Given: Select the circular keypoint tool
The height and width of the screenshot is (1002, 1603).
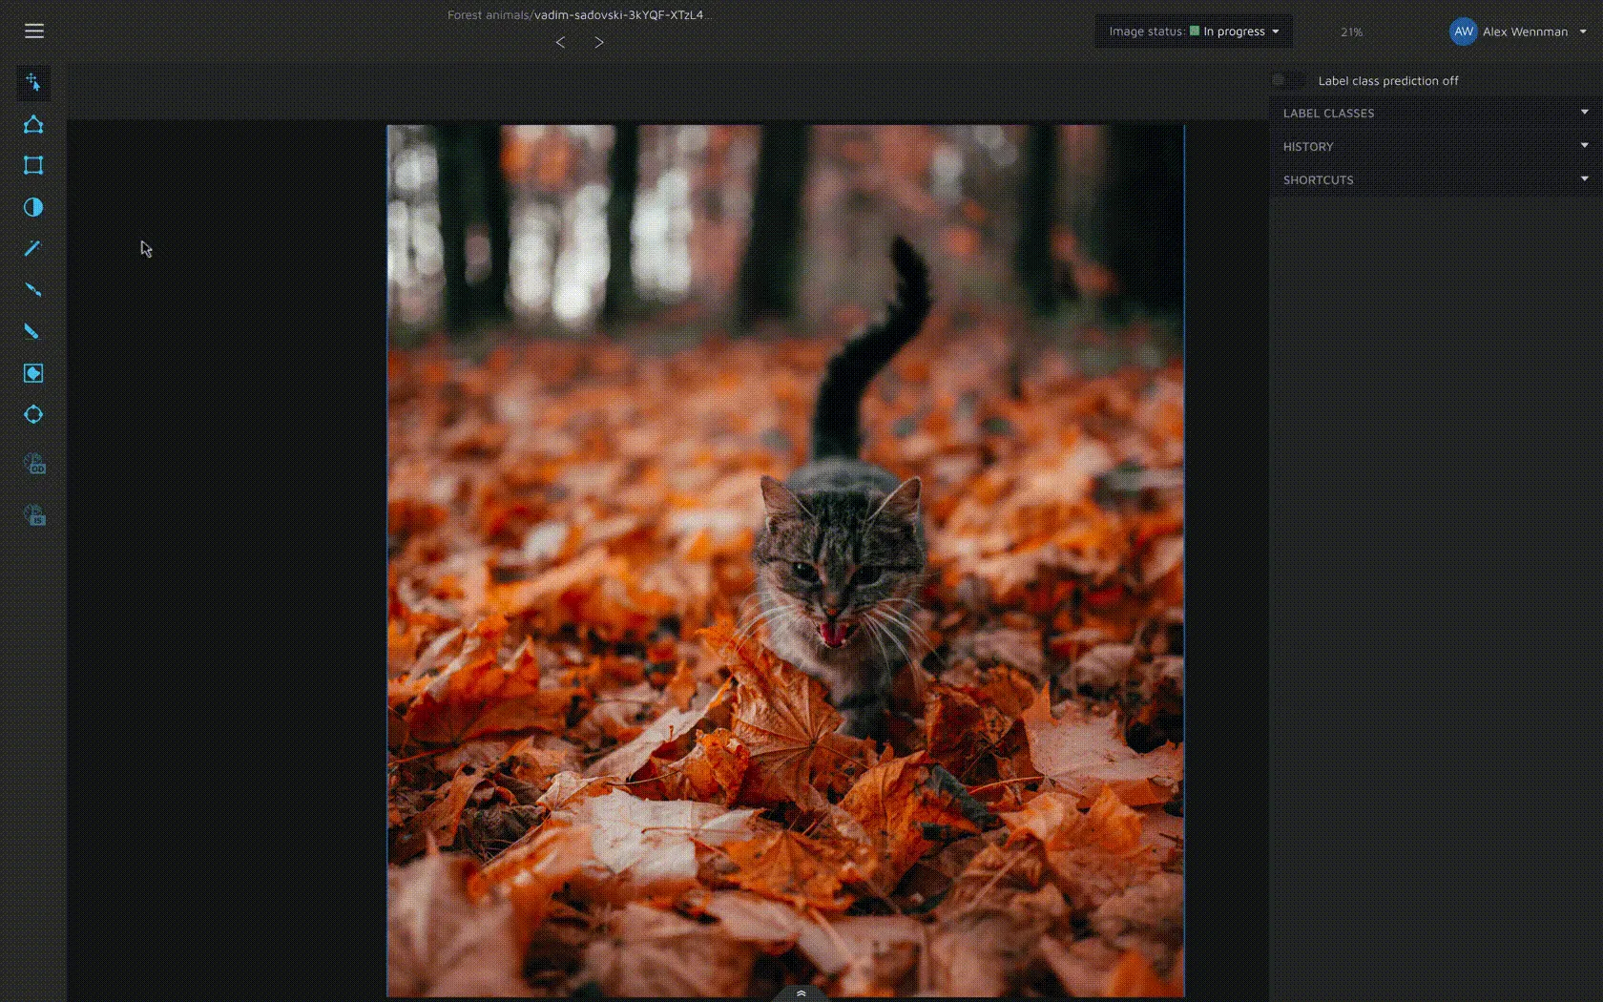Looking at the screenshot, I should [x=33, y=414].
